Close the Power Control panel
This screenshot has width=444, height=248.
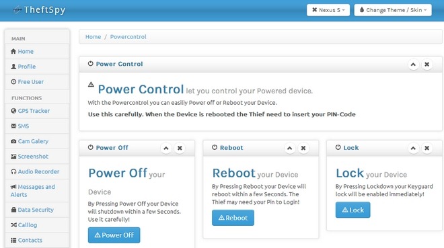click(x=427, y=65)
